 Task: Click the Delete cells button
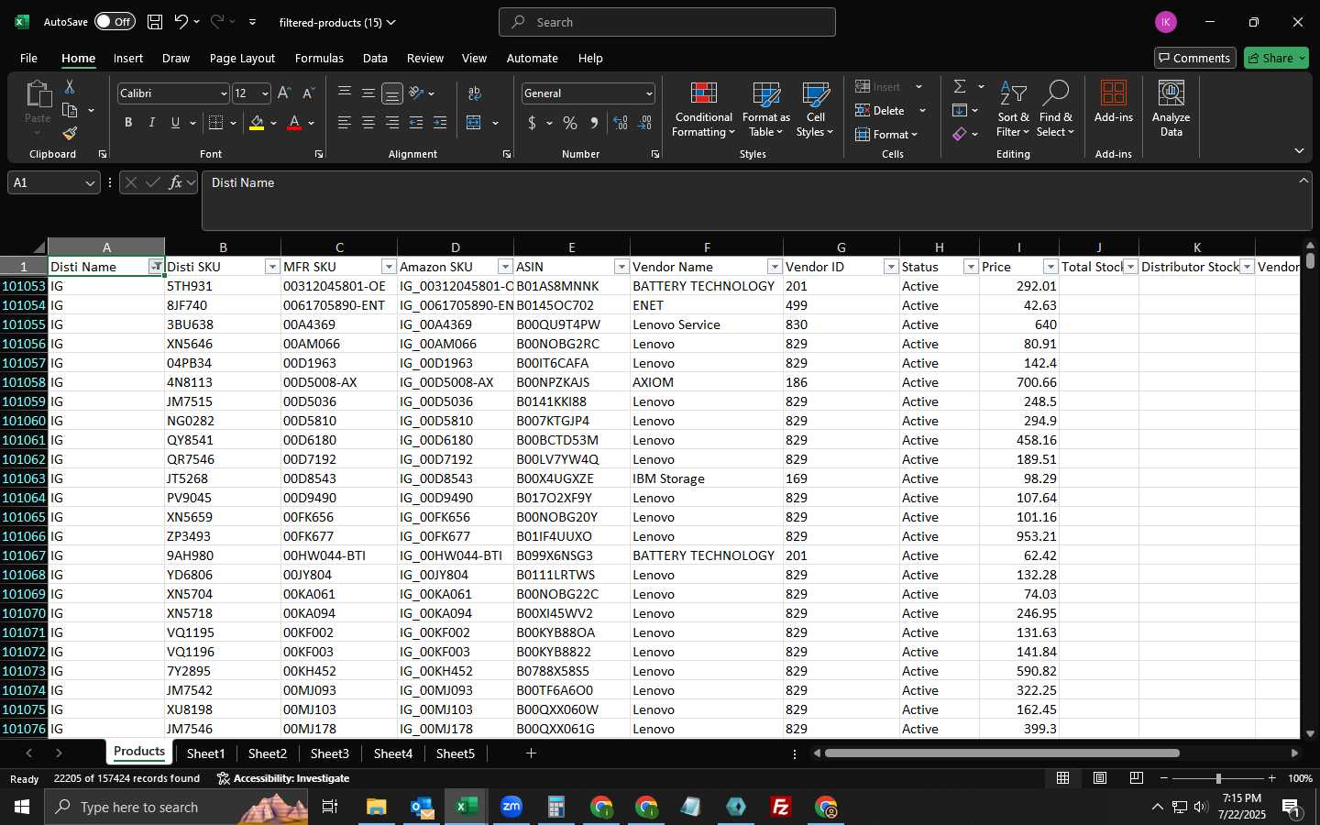click(881, 111)
